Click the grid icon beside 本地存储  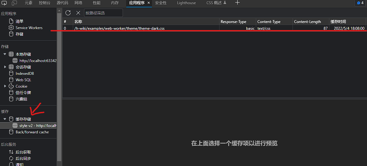(11, 54)
